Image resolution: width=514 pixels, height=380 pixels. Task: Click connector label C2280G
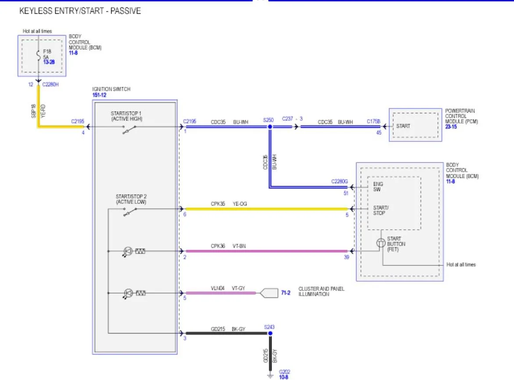pos(340,181)
